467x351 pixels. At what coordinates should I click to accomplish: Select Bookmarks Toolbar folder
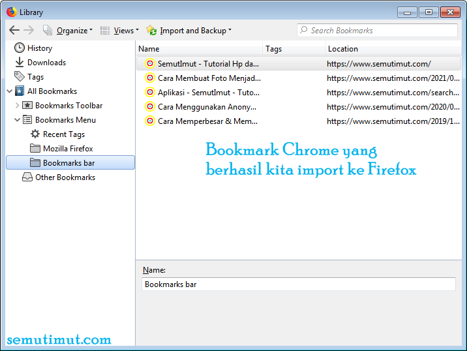68,106
